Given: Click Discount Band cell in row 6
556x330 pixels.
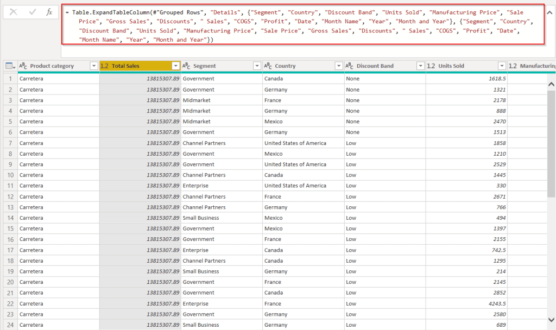Looking at the screenshot, I should point(385,132).
